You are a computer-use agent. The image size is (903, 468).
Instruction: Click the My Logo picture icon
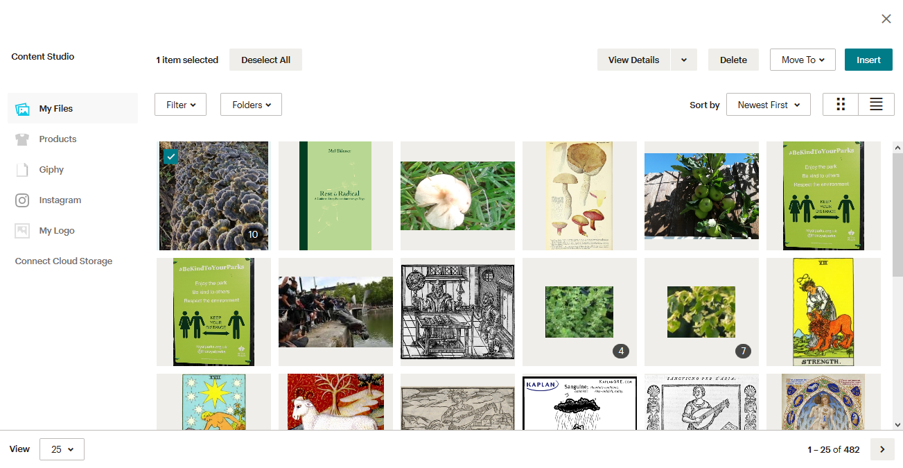22,231
